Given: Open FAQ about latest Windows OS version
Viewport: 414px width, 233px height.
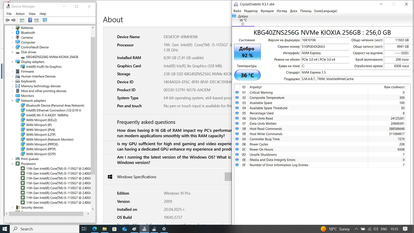Looking at the screenshot, I should click(175, 160).
